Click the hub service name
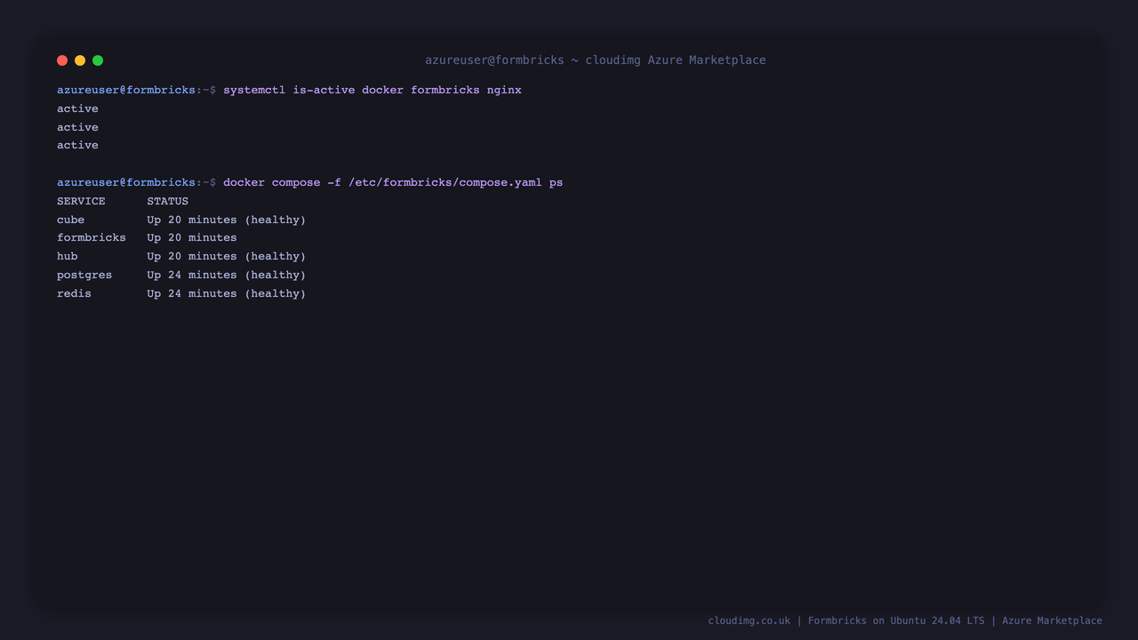This screenshot has height=640, width=1138. pos(68,256)
